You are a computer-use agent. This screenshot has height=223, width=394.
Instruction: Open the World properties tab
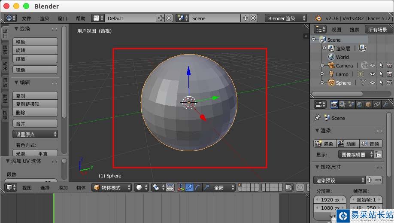(x=360, y=104)
